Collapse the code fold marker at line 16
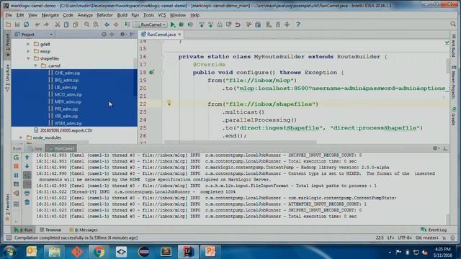The image size is (461, 259). [x=162, y=56]
